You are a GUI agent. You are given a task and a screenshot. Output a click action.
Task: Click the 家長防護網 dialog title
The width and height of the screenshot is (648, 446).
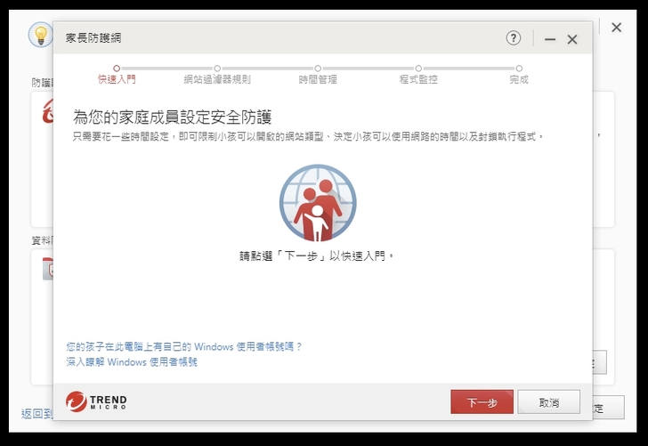coord(93,38)
